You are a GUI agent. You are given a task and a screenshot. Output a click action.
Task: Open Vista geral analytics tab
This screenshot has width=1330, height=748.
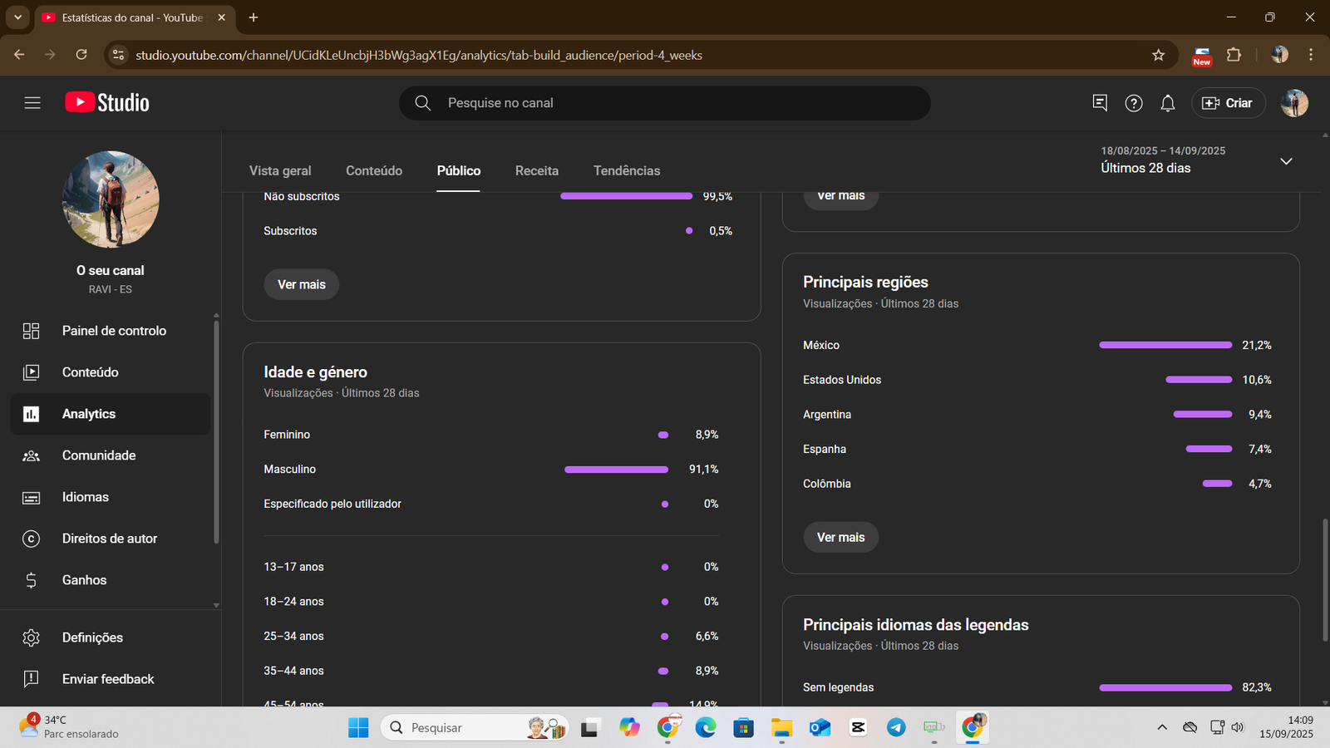[280, 170]
